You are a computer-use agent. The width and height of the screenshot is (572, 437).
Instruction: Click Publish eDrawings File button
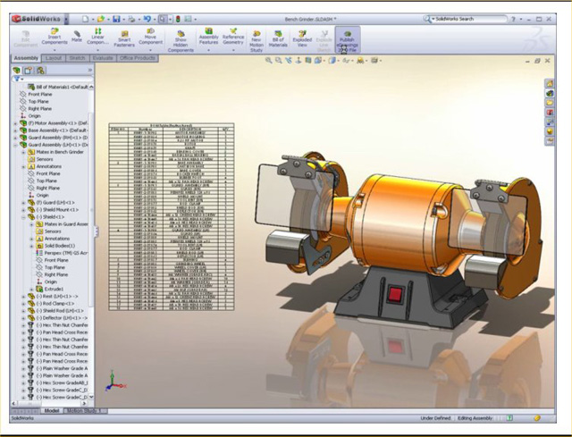pos(347,38)
